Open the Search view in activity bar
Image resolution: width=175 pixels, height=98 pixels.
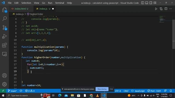(x=4, y=19)
